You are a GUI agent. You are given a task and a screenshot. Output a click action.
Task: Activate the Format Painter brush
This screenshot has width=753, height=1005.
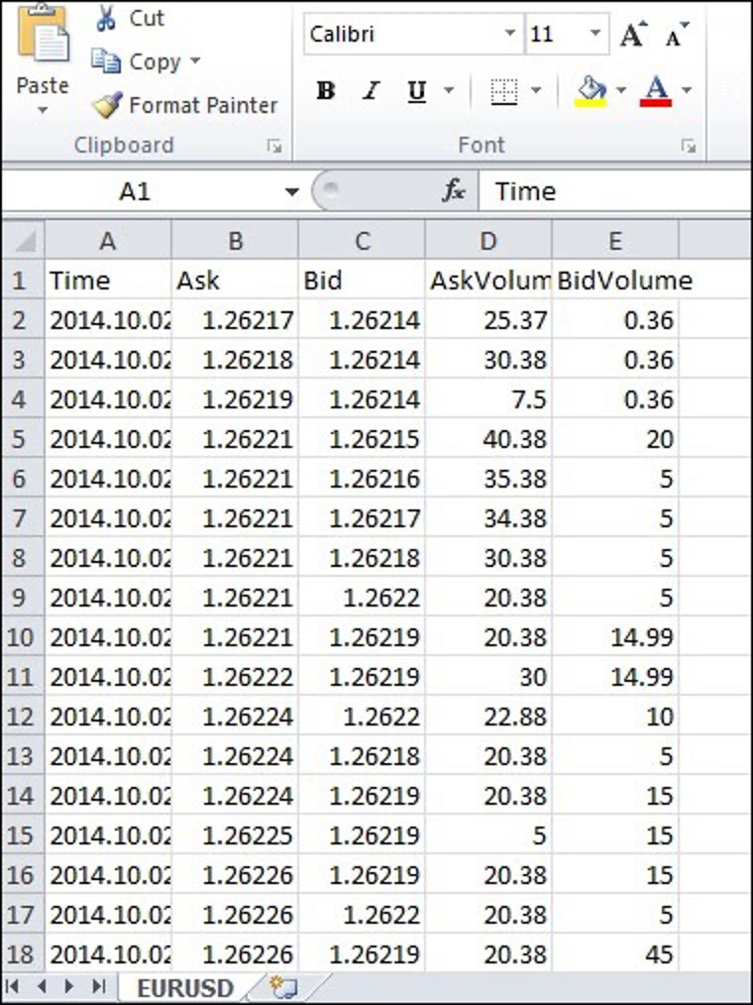pos(106,105)
